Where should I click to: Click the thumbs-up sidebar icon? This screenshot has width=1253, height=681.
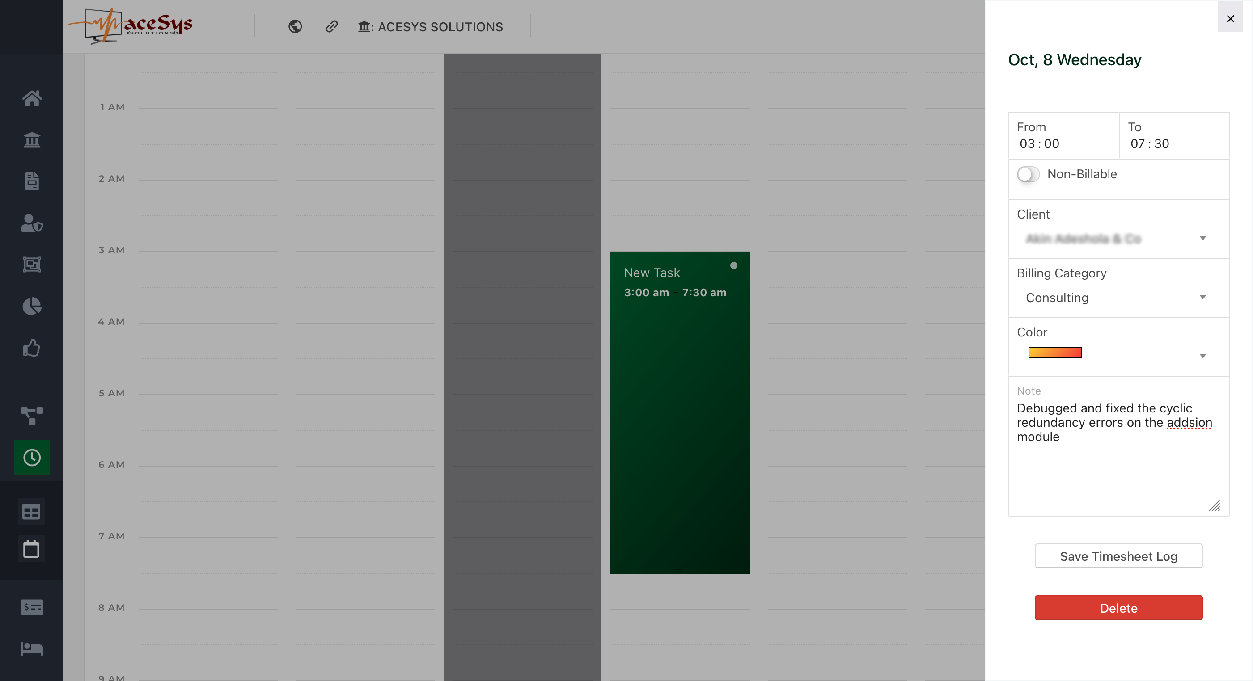point(32,348)
